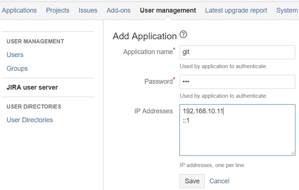
Task: Click the IP Addresses textarea resize handle
Action: click(293, 153)
